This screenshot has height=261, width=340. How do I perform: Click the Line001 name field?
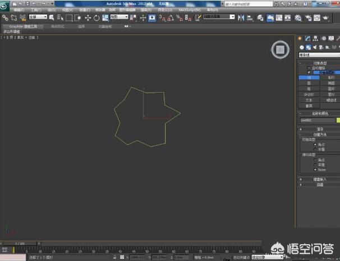pyautogui.click(x=316, y=120)
